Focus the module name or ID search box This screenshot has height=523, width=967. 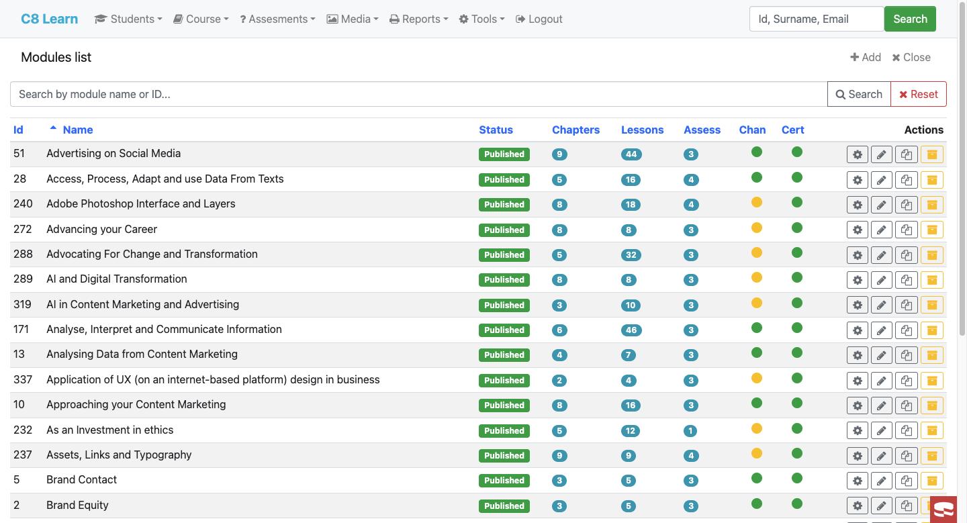(418, 94)
